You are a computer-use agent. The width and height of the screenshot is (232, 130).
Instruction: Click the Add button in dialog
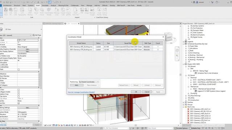click(x=76, y=85)
